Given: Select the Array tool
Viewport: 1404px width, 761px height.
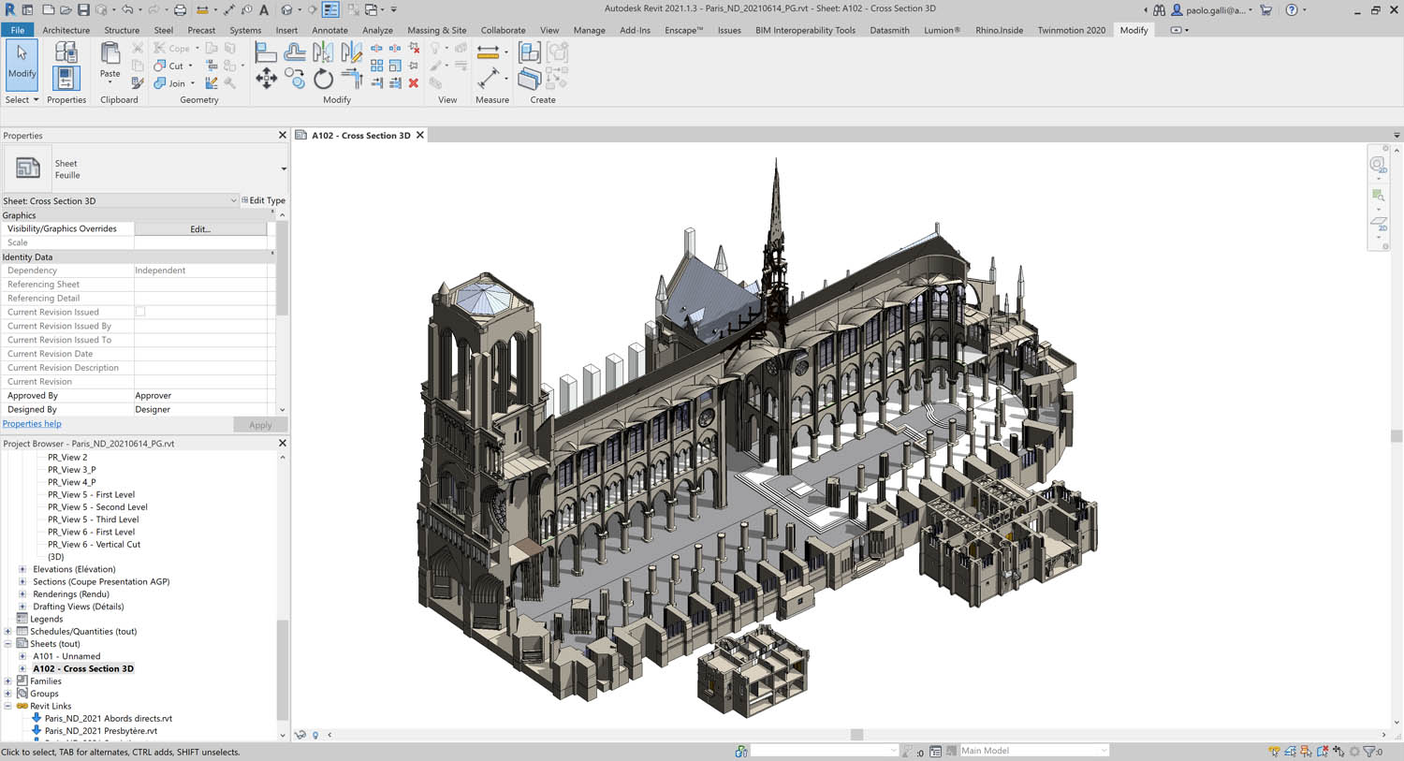Looking at the screenshot, I should [377, 66].
